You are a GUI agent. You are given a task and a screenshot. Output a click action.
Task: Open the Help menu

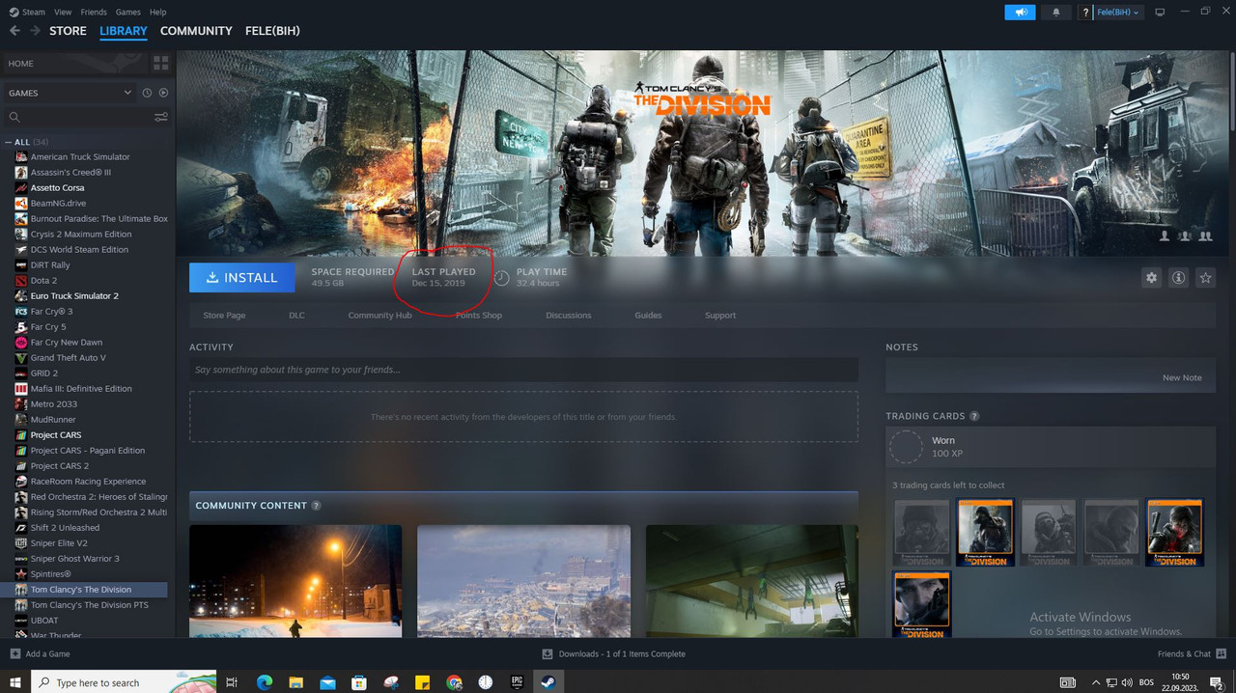(x=158, y=12)
